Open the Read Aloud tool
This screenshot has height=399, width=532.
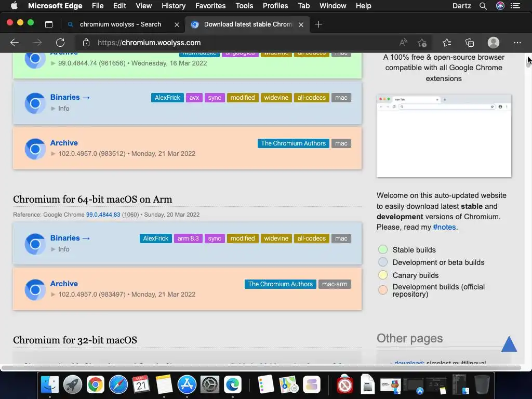[x=403, y=43]
